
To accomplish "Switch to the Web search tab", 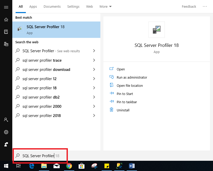I will [89, 6].
